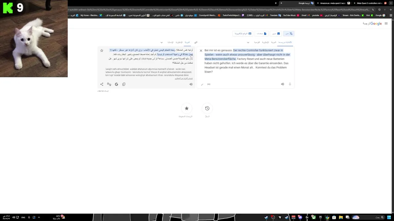
Task: Expand the target language list dropdown
Action: [x=162, y=42]
